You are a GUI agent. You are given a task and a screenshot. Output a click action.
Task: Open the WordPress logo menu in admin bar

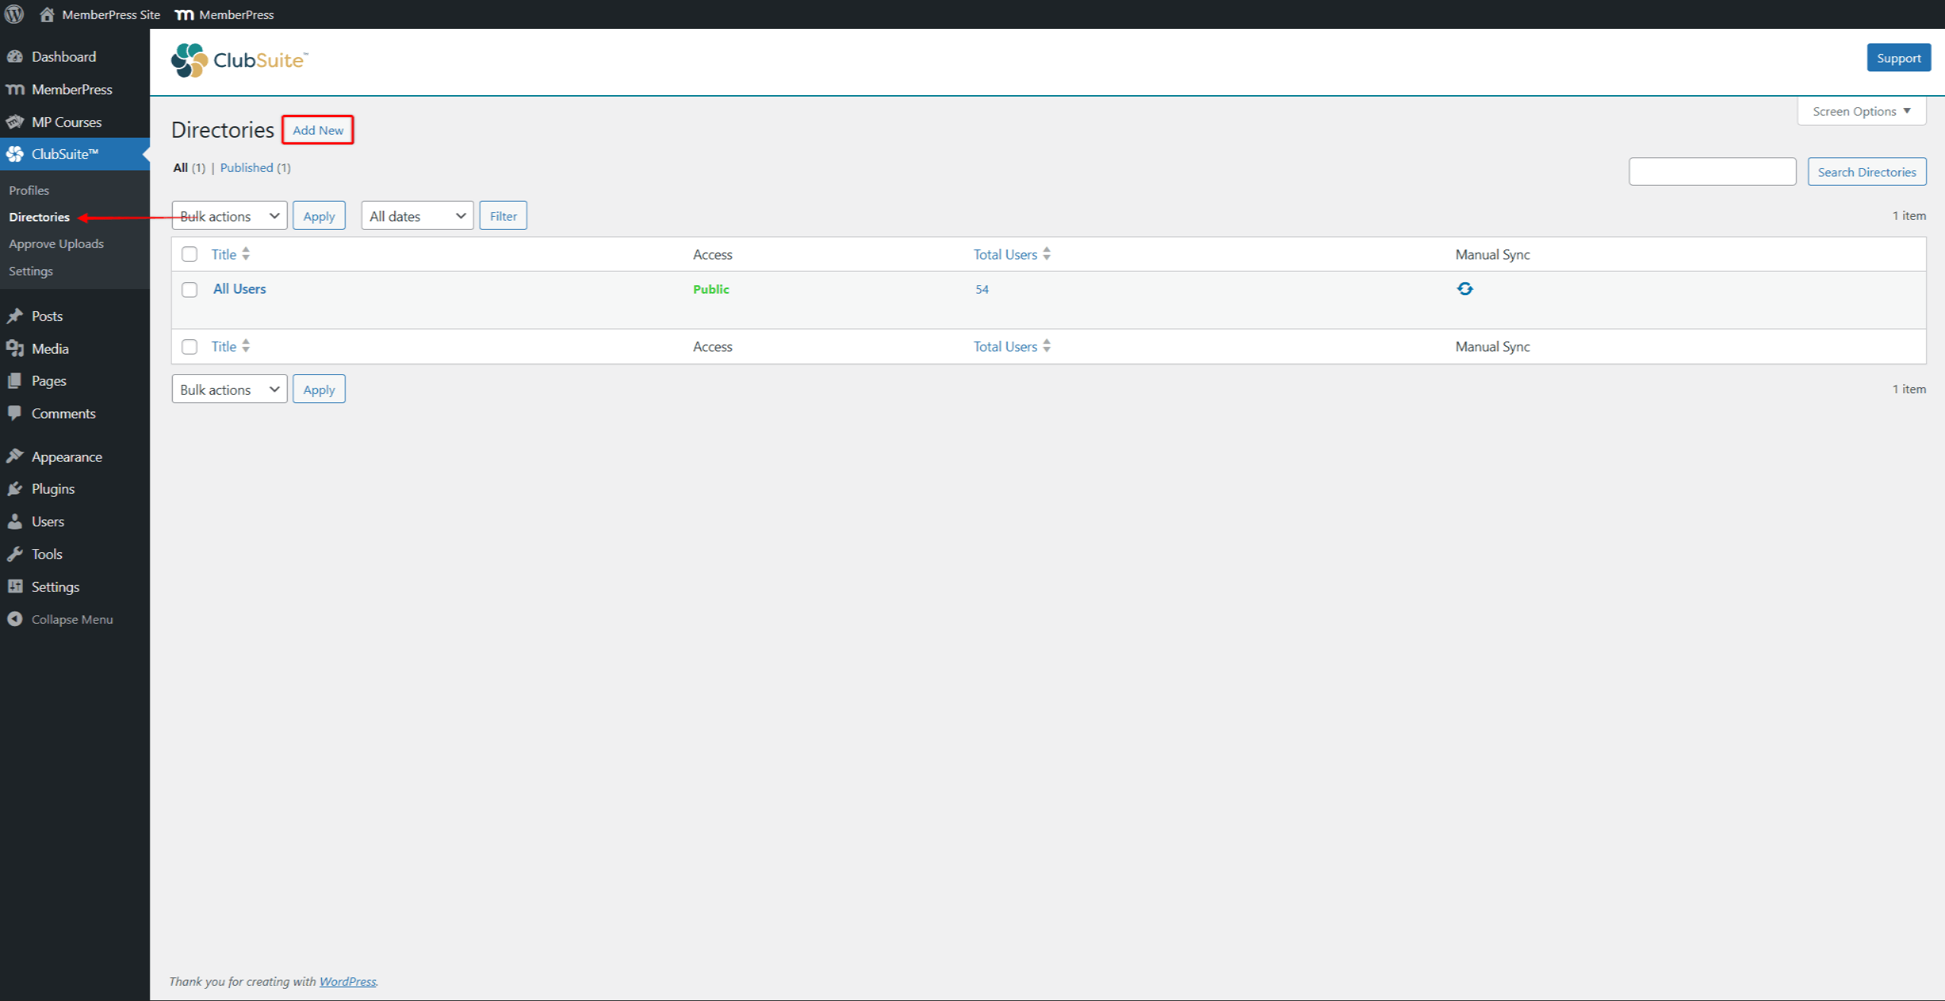tap(14, 14)
